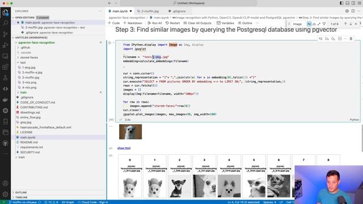The height and width of the screenshot is (204, 363).
Task: Expand the stored-faces folder
Action: (x=29, y=57)
